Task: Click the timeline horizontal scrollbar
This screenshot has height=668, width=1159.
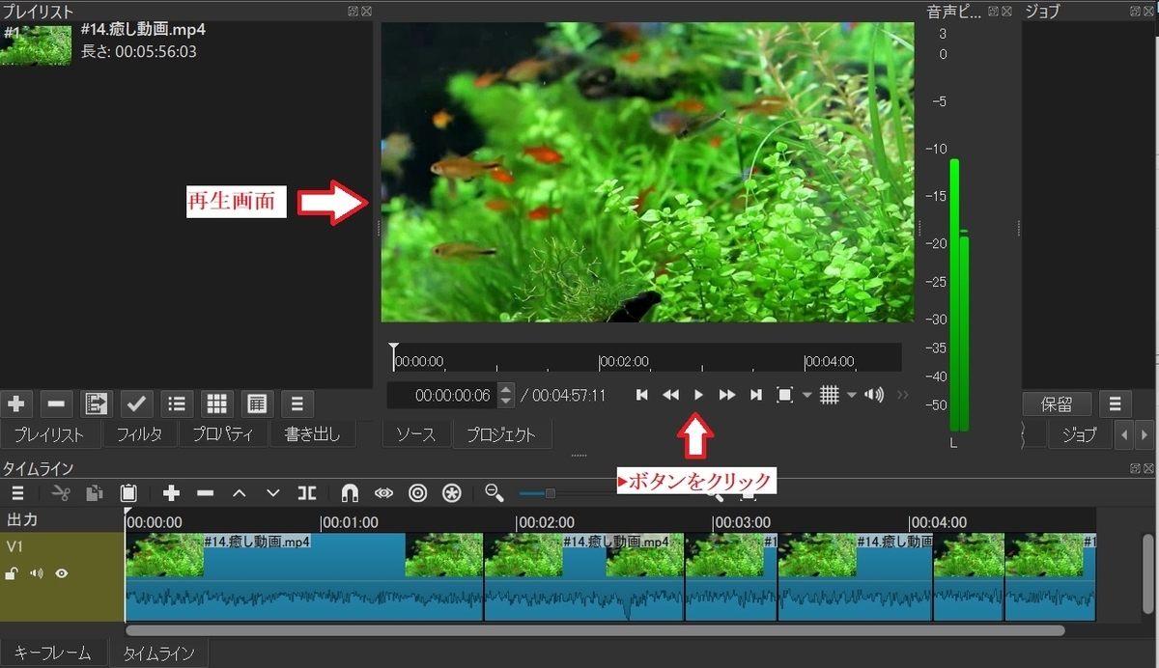Action: (595, 630)
